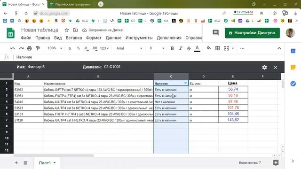
Task: Edit the filter range C1:C1001
Action: pos(112,67)
